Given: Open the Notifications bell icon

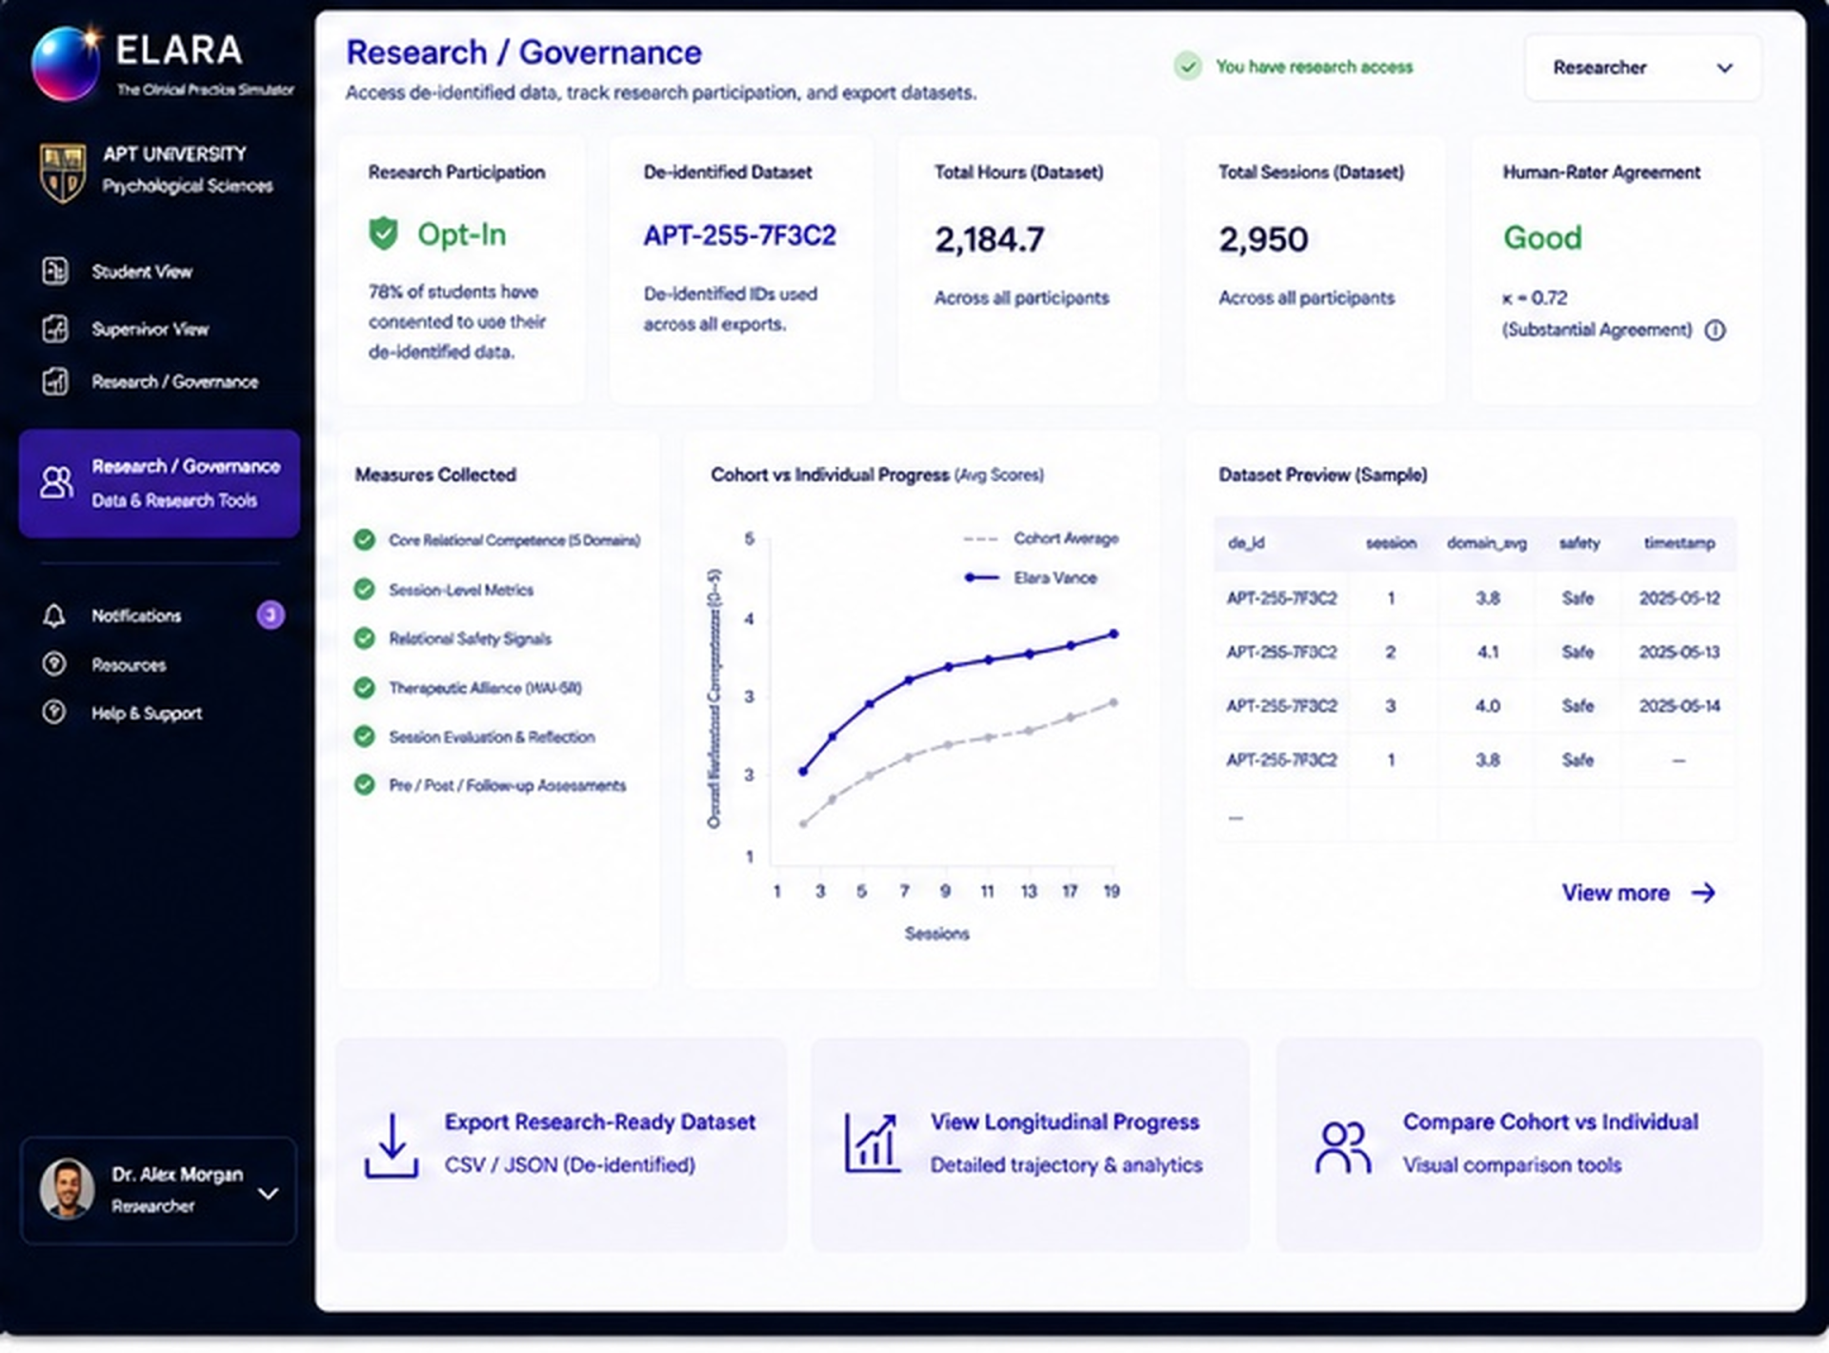Looking at the screenshot, I should [54, 616].
